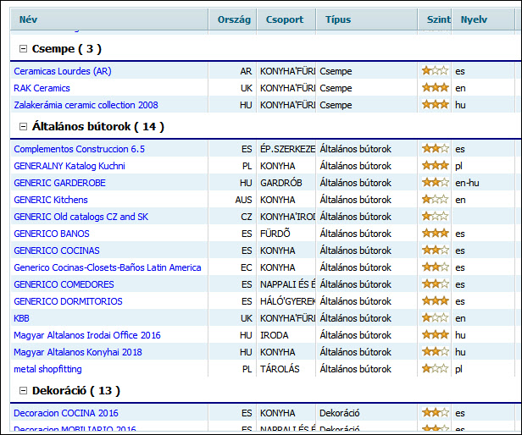This screenshot has height=435, width=522.
Task: Open Magyar Altalanos Konyhai 2018
Action: [x=78, y=352]
